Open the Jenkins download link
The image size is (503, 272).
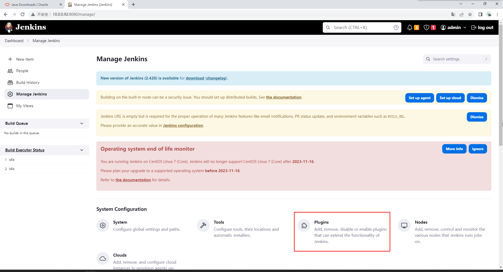click(x=195, y=78)
